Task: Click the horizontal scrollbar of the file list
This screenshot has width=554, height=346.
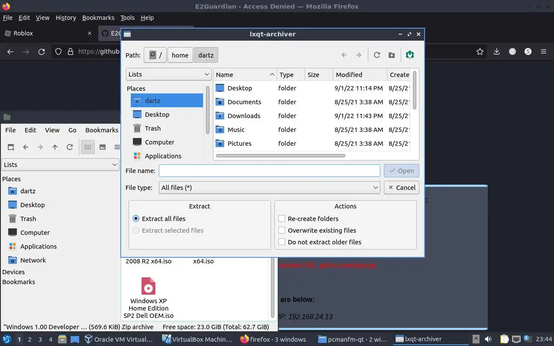Action: [280, 156]
